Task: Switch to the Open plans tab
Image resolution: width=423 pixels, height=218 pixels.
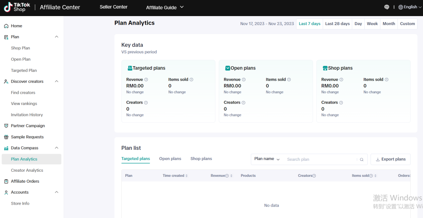Action: click(170, 159)
